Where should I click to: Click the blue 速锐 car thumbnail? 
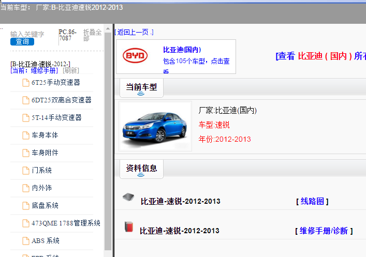pos(155,126)
